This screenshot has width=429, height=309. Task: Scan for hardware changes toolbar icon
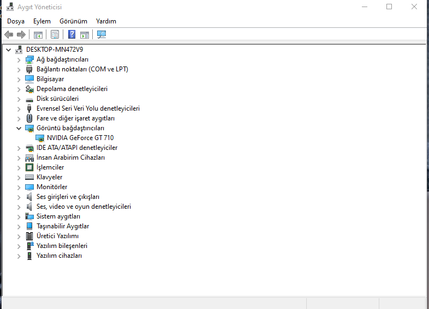[102, 34]
